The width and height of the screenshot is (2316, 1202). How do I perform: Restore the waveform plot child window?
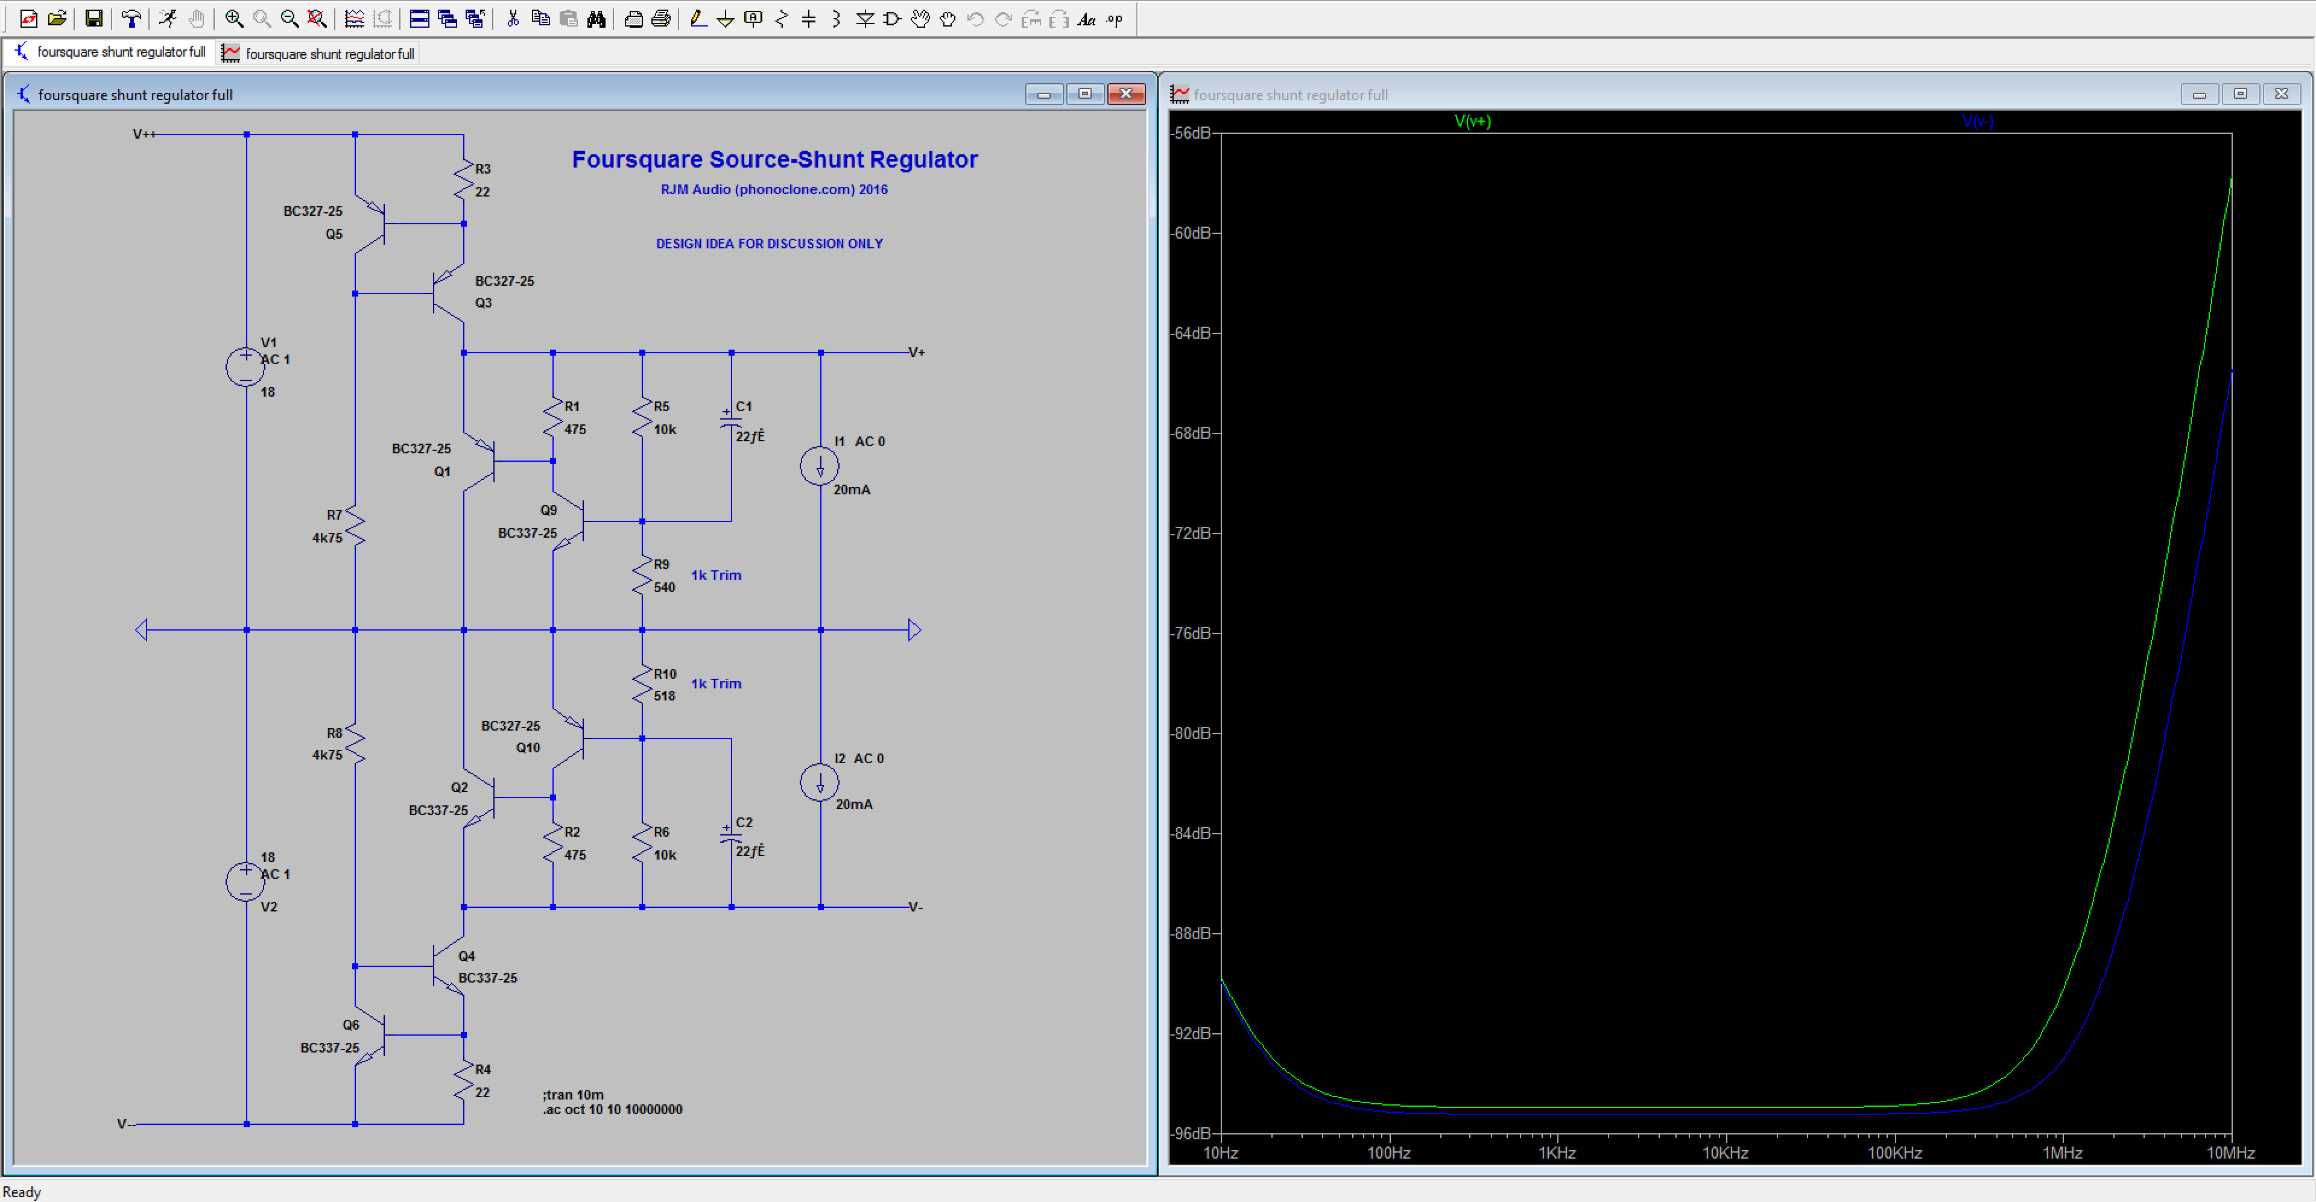point(2239,94)
